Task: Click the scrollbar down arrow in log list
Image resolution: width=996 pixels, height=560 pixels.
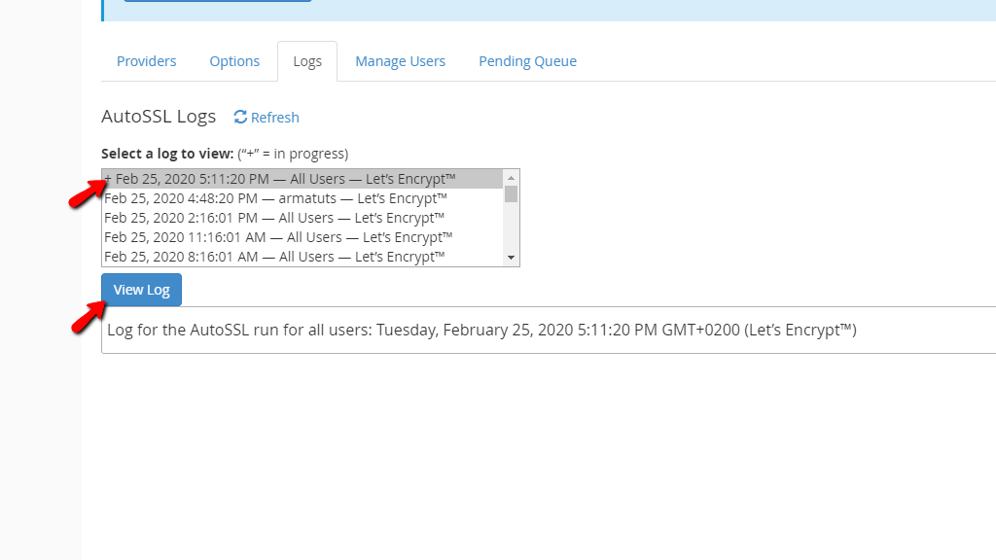Action: click(512, 257)
